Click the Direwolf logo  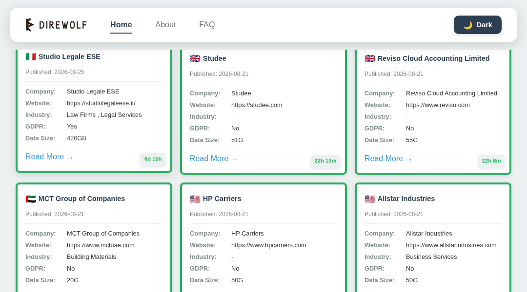coord(56,25)
